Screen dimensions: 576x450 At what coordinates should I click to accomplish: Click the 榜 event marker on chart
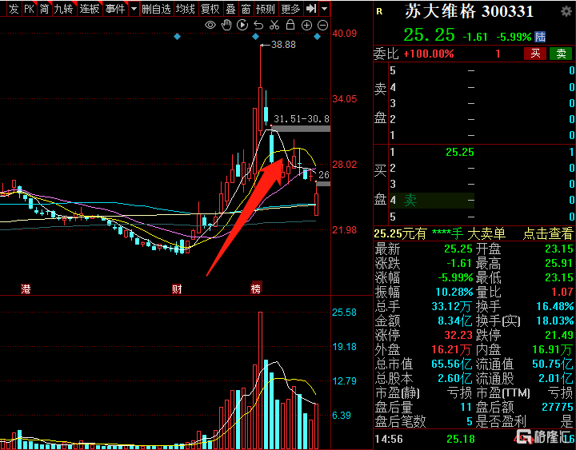point(256,289)
